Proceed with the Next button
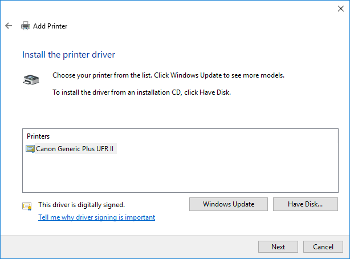Image resolution: width=350 pixels, height=259 pixels. [278, 246]
